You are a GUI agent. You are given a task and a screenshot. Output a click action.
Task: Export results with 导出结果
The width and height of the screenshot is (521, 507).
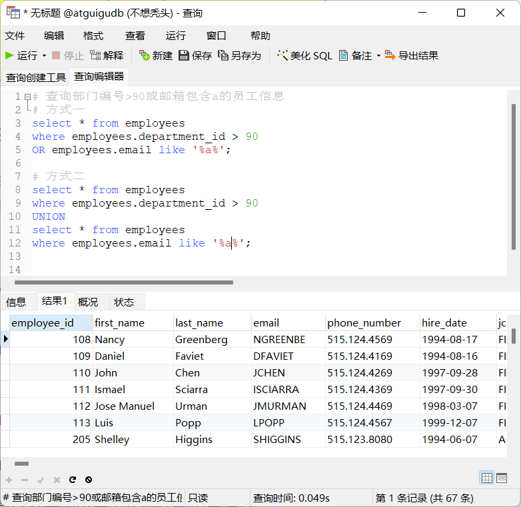tap(412, 55)
